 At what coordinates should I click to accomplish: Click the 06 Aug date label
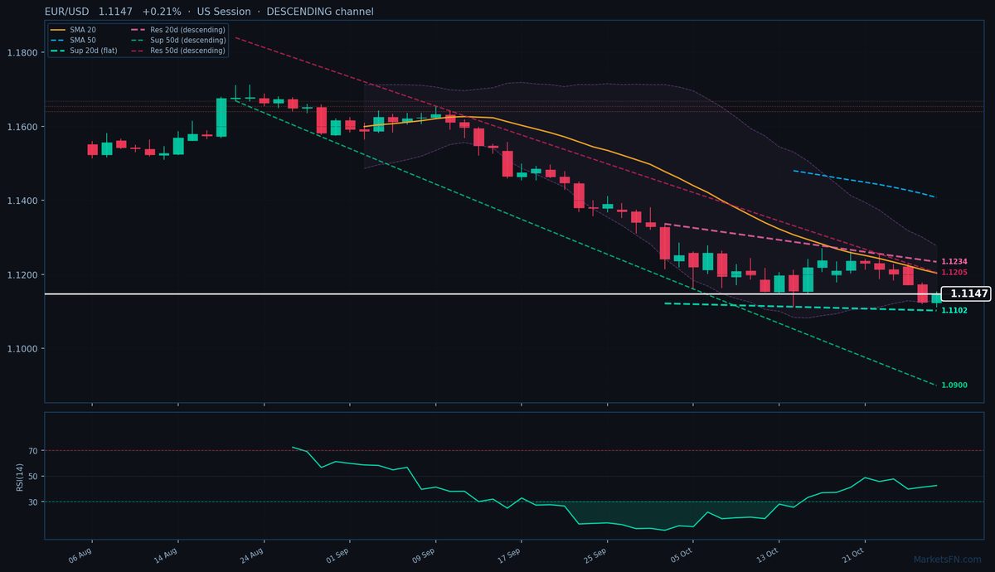[80, 555]
